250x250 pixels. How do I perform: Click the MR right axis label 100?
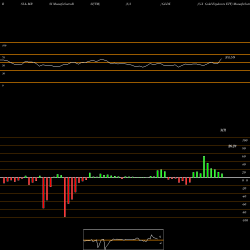[244, 140]
